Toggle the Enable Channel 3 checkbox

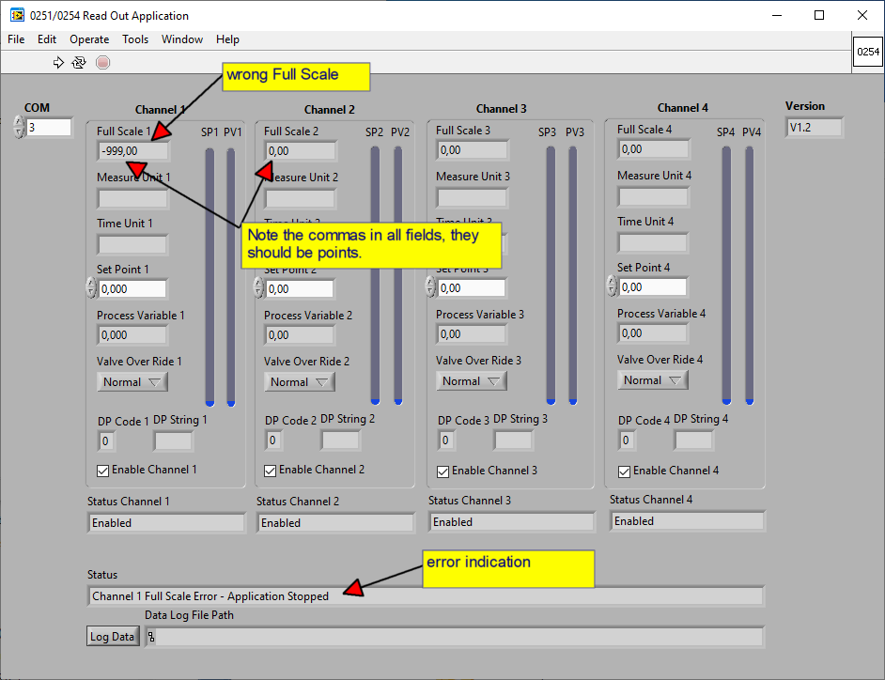443,471
